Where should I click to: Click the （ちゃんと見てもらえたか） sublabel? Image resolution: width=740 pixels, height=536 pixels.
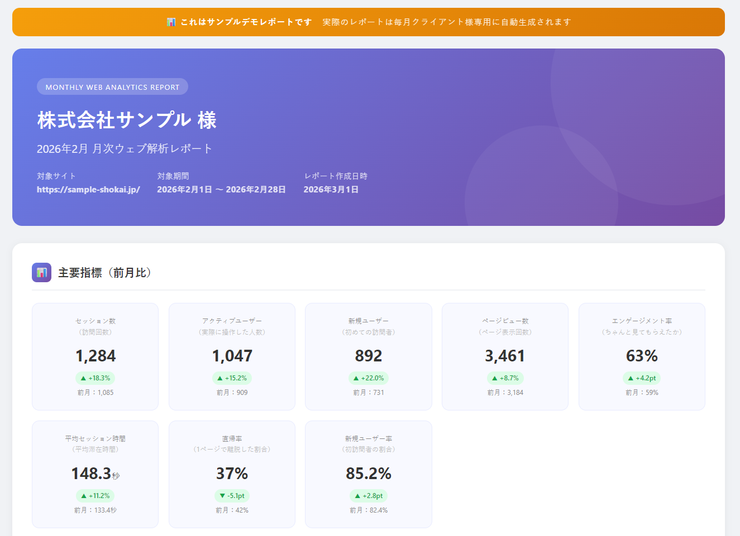point(642,332)
